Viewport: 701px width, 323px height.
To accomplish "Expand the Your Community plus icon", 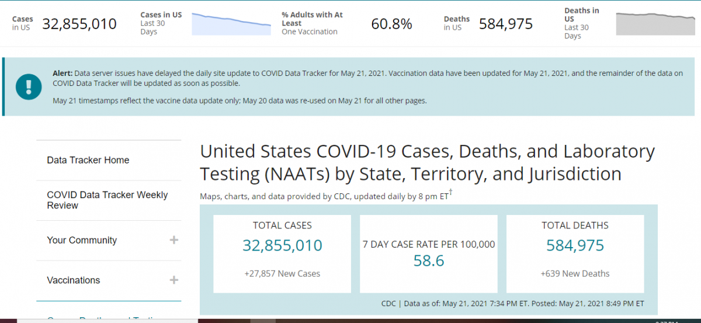I will point(173,240).
